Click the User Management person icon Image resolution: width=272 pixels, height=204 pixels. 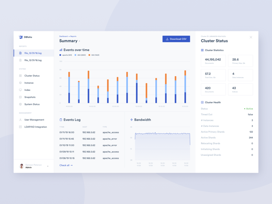pyautogui.click(x=20, y=120)
